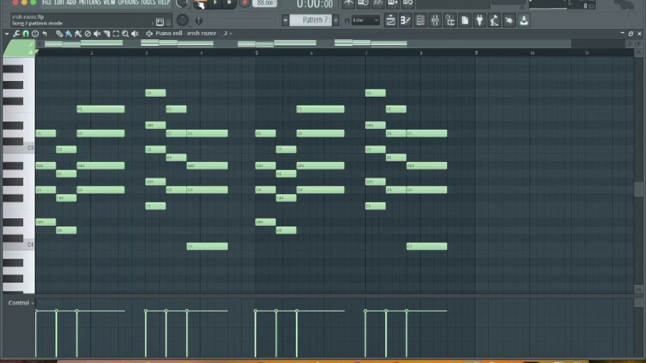Open the Control event lane dropdown

tap(21, 303)
